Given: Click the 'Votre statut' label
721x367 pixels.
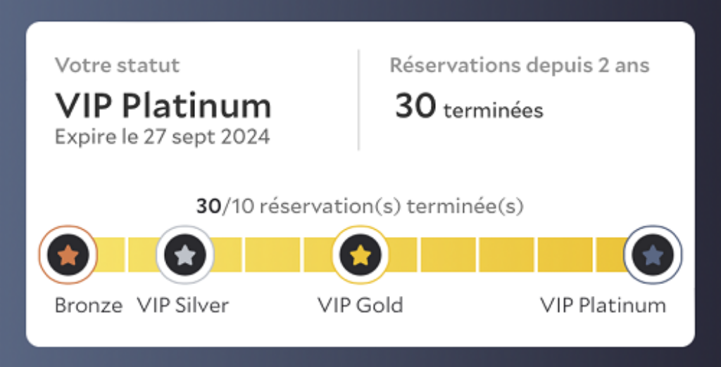Looking at the screenshot, I should (x=118, y=66).
